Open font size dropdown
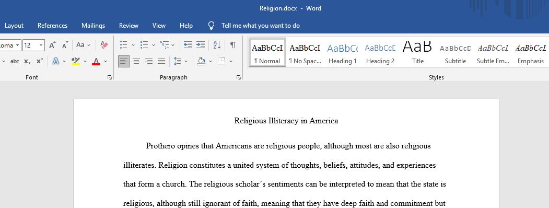Image resolution: width=549 pixels, height=208 pixels. [41, 45]
